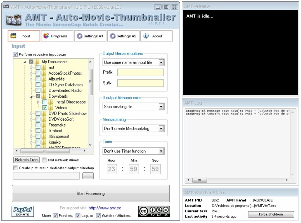301x223 pixels.
Task: Expand the act folder node
Action: pos(32,67)
